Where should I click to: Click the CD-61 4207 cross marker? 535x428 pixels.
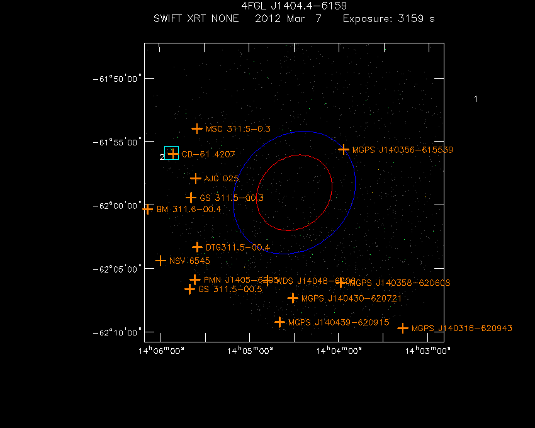tap(173, 154)
